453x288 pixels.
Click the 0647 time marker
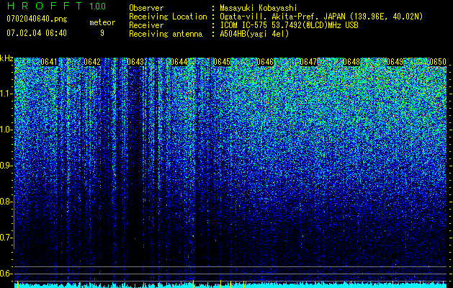click(x=308, y=62)
